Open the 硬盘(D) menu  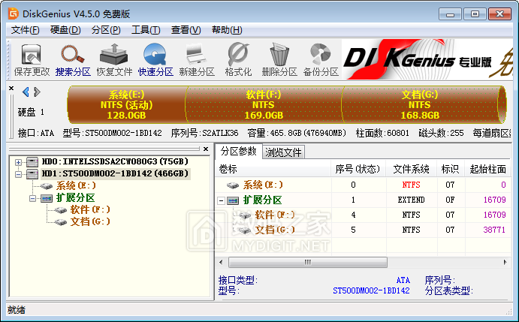point(65,30)
